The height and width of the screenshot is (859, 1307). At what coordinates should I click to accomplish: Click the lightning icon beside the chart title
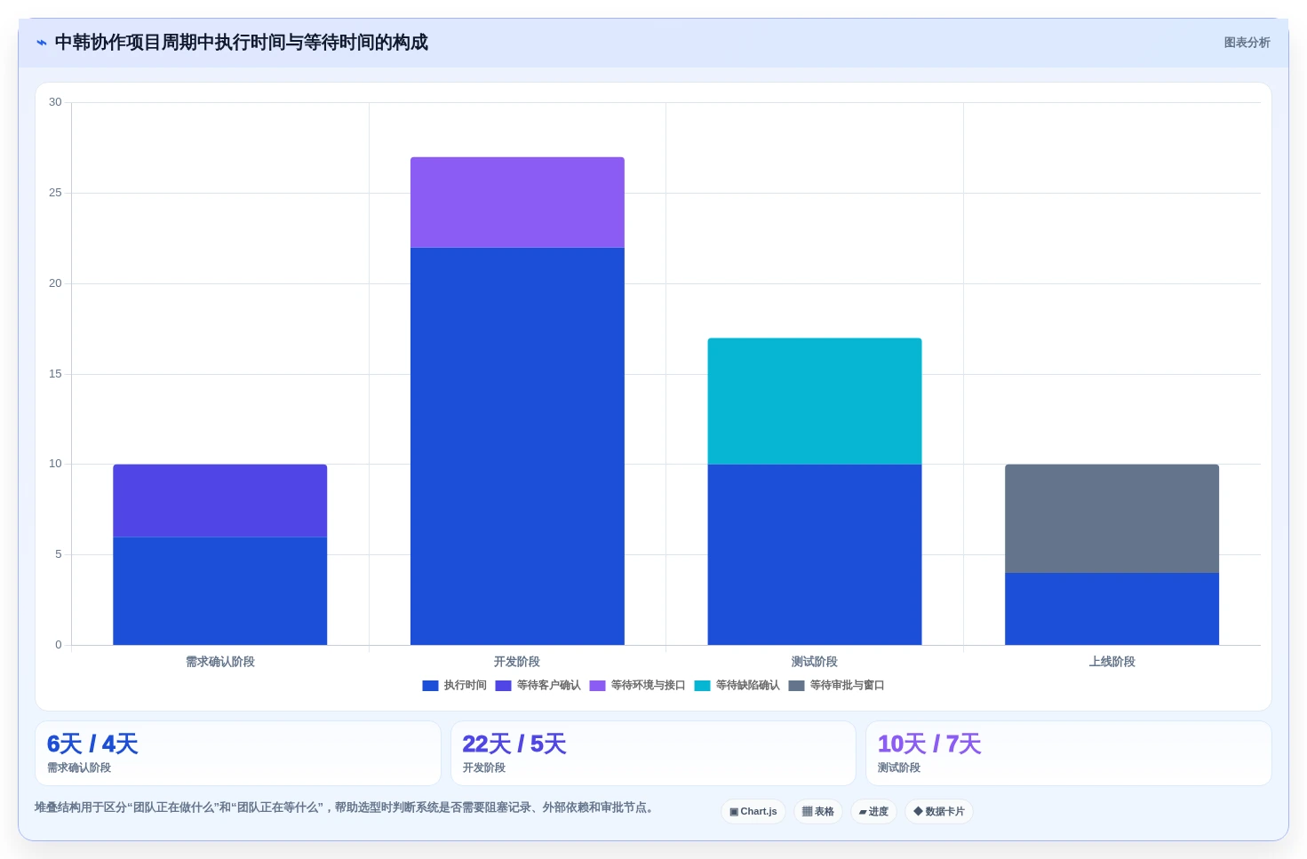[x=41, y=43]
